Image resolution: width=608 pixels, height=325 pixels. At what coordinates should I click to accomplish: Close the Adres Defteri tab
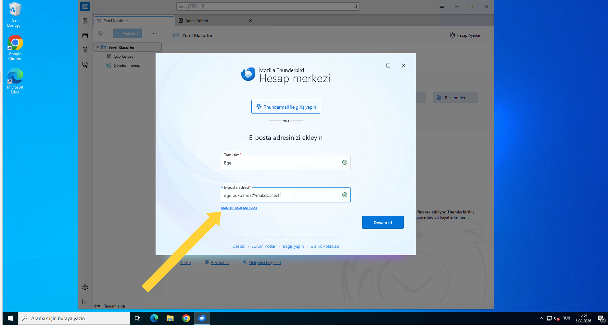coord(251,20)
